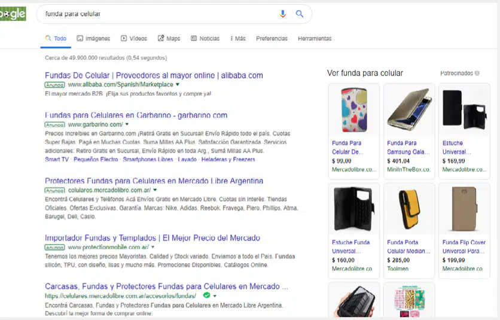
Task: Click the Patrocinados label
Action: 456,74
